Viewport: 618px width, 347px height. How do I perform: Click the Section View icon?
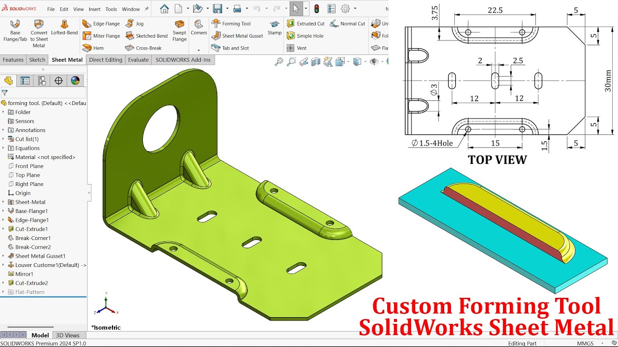[x=316, y=62]
